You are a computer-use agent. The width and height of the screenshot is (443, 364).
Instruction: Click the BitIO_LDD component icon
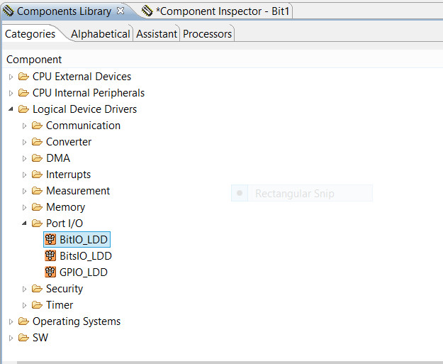[x=50, y=240]
